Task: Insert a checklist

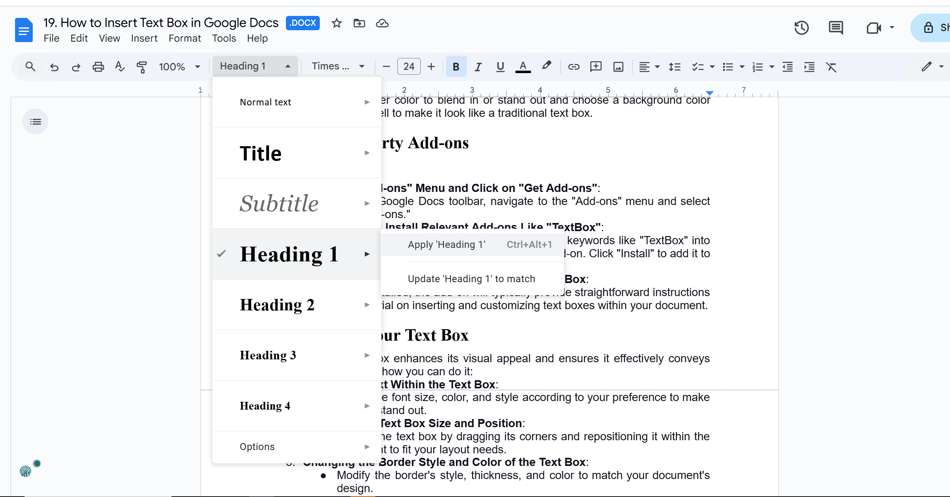Action: [x=698, y=67]
